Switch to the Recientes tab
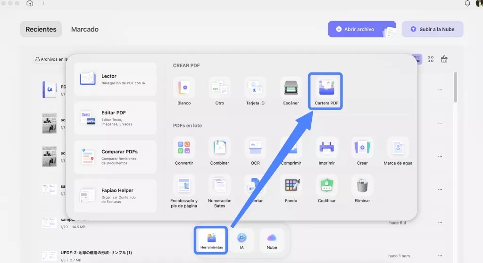 click(41, 29)
